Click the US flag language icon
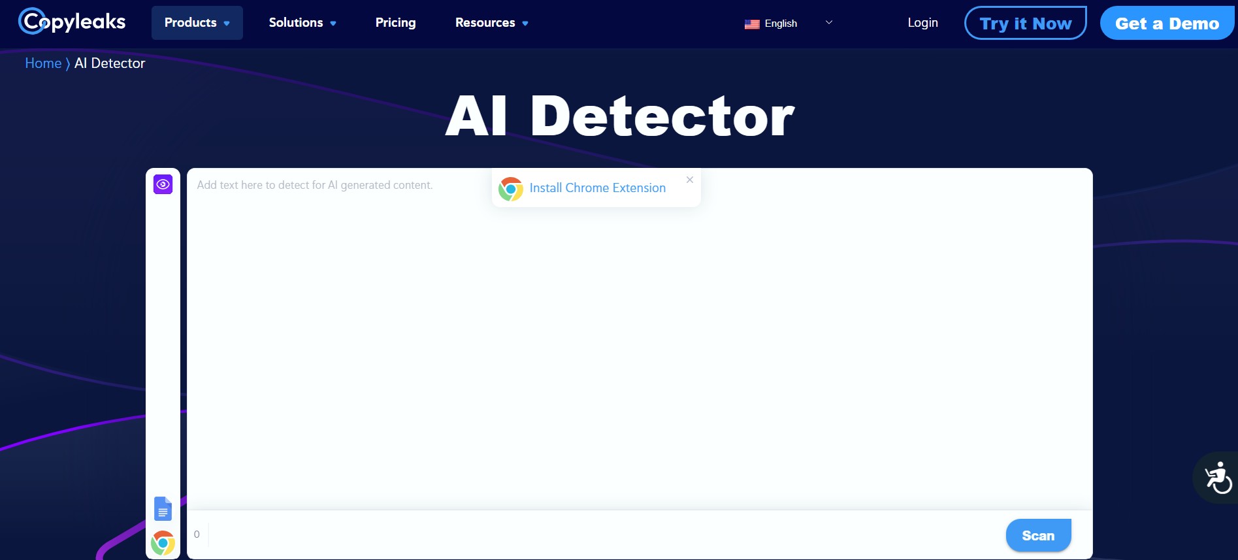Image resolution: width=1238 pixels, height=560 pixels. point(752,24)
